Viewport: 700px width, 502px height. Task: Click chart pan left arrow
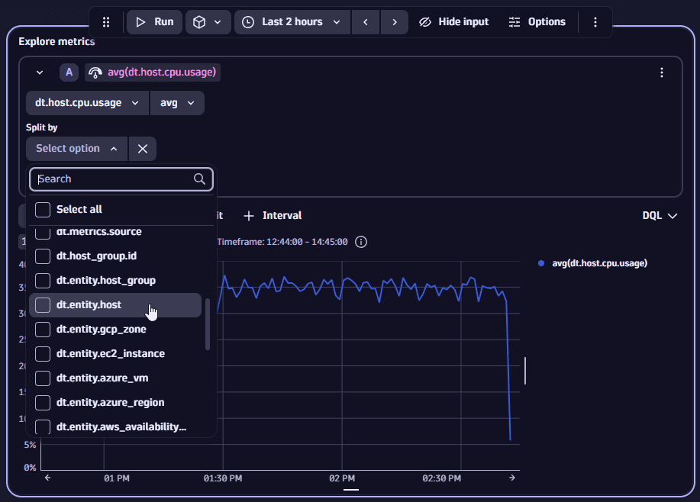tap(48, 478)
